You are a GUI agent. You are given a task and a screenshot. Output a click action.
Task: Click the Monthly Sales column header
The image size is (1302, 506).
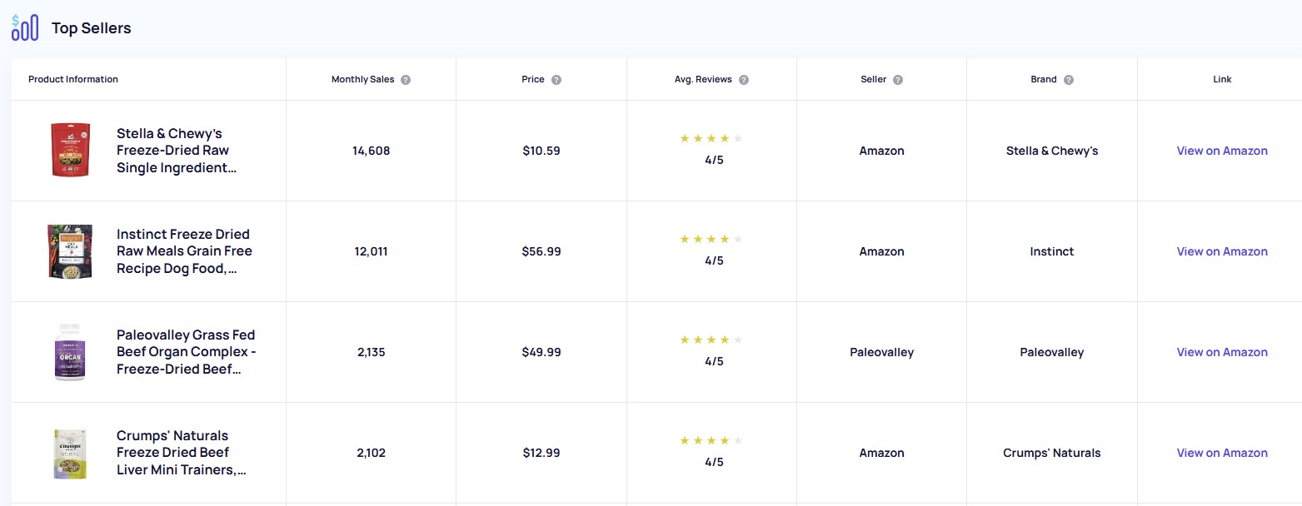[x=364, y=79]
